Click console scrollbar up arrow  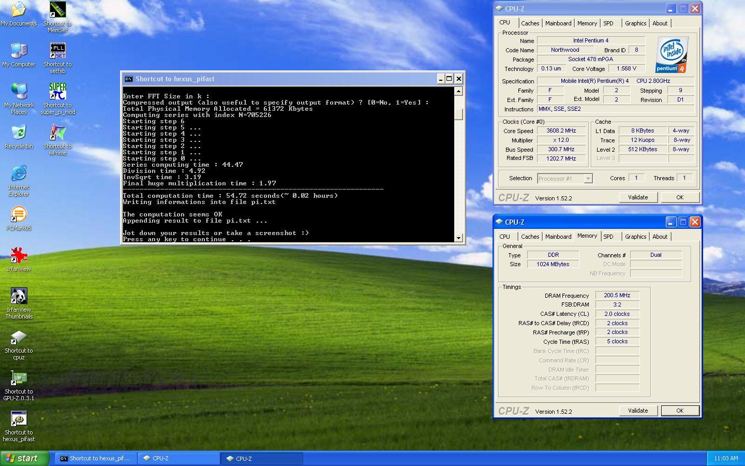458,91
